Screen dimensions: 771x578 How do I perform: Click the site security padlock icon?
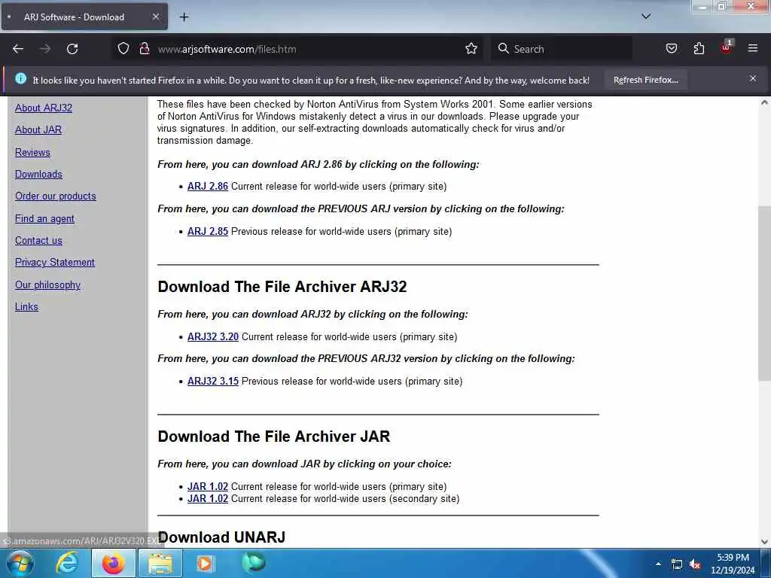tap(144, 49)
